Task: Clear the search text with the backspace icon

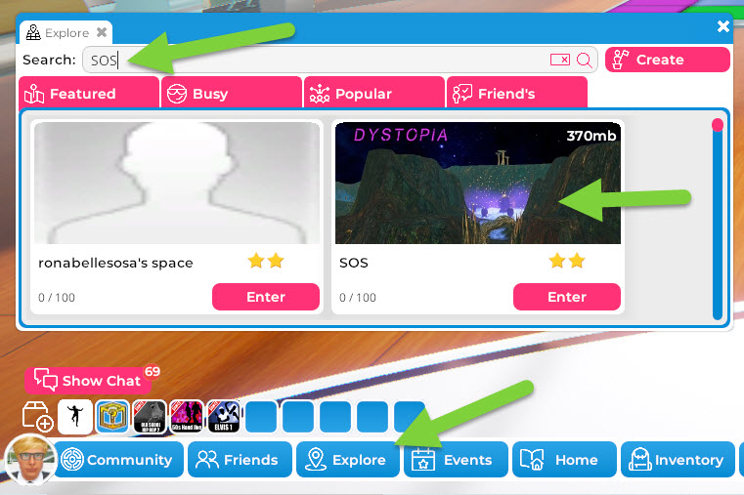Action: [560, 60]
